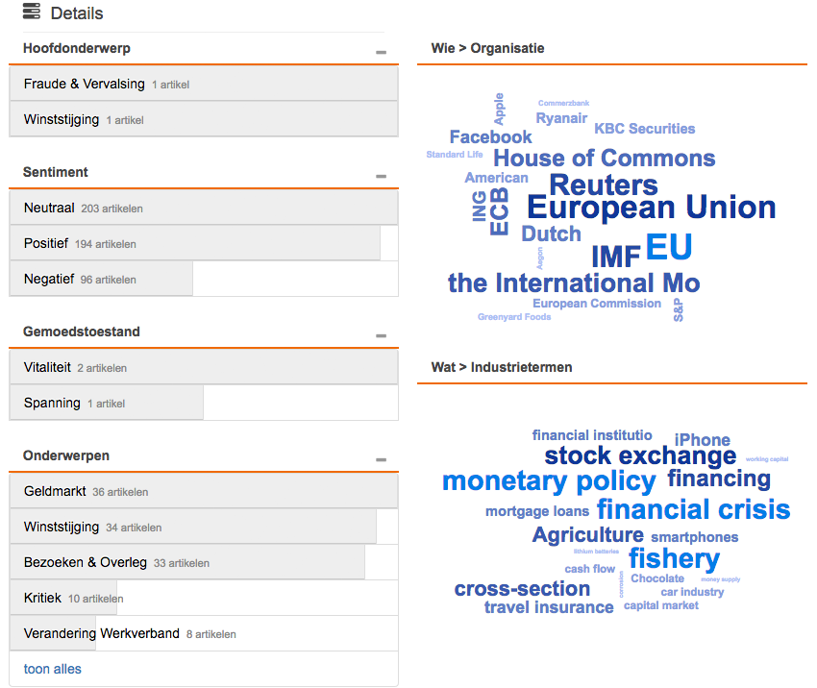Collapse the Onderwerpen section
The height and width of the screenshot is (688, 817).
point(381,459)
